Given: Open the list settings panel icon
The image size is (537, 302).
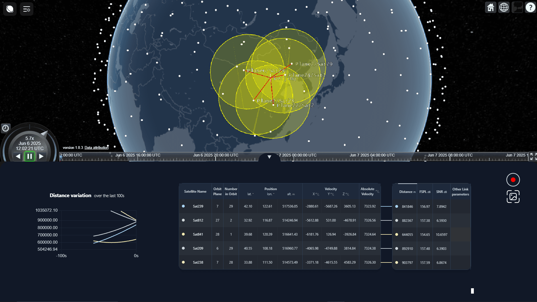Looking at the screenshot, I should click(x=27, y=9).
